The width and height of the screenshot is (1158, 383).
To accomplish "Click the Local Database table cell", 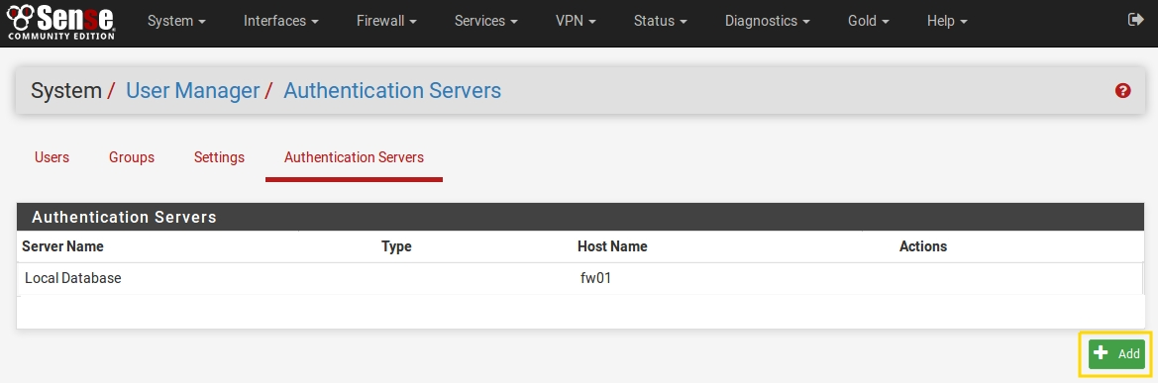I will 72,278.
